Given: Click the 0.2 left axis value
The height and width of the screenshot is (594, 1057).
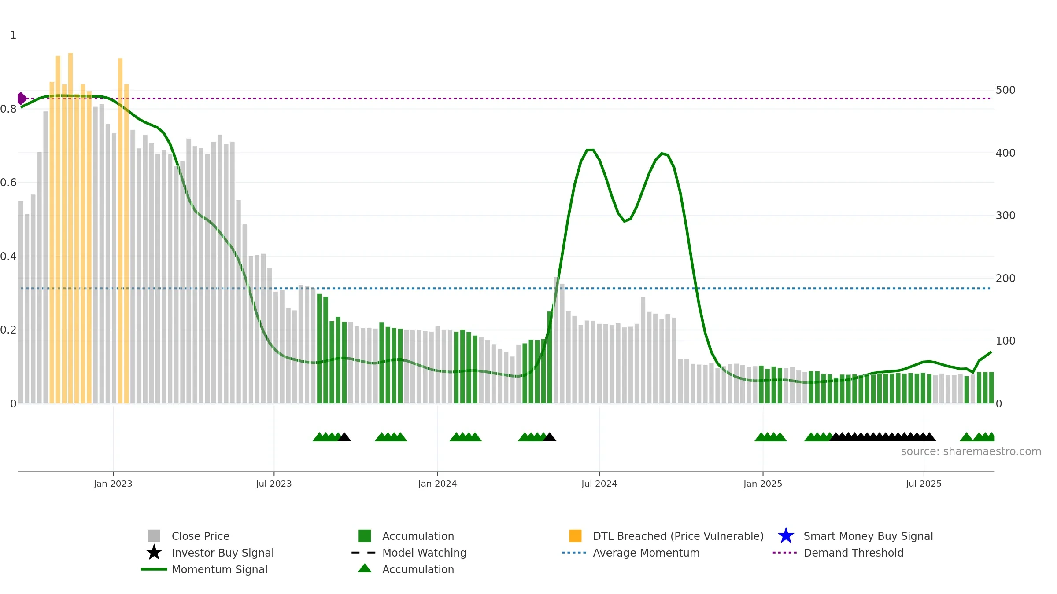Looking at the screenshot, I should coord(8,330).
